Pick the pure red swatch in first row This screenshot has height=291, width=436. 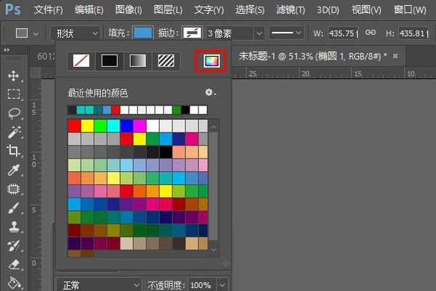tap(74, 126)
